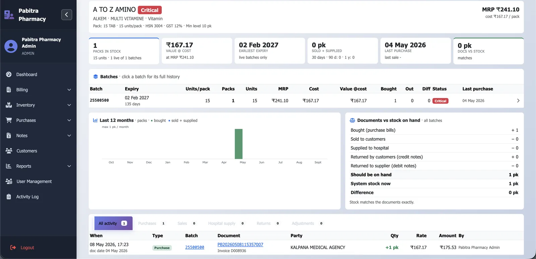Collapse the sidebar with the chevron button
The height and width of the screenshot is (259, 536).
[67, 15]
